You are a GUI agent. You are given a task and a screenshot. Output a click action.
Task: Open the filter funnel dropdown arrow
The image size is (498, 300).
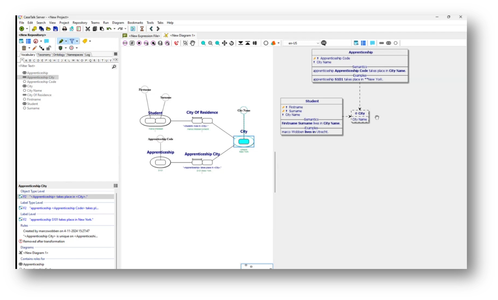pos(77,41)
